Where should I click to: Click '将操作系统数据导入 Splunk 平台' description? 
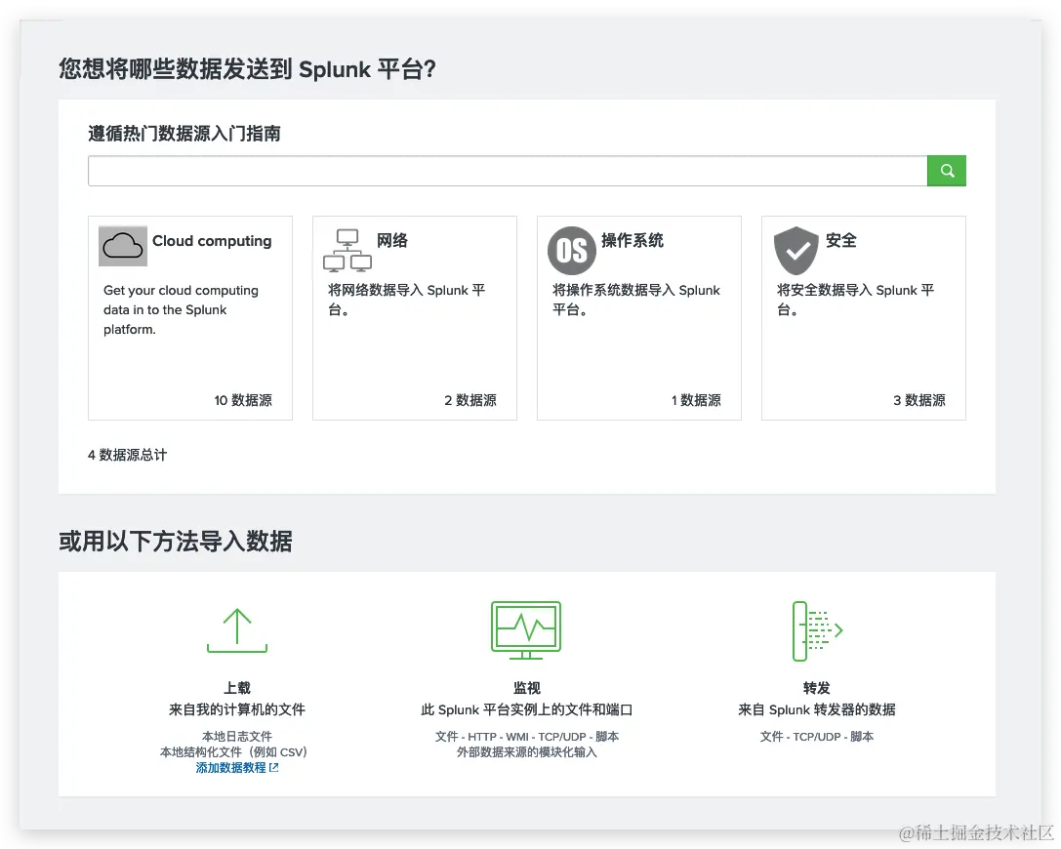click(x=636, y=300)
